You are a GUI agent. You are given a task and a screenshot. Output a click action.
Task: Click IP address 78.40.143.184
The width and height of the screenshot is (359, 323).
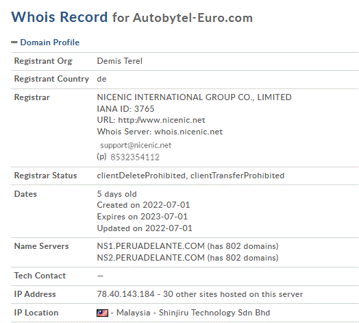pos(125,294)
